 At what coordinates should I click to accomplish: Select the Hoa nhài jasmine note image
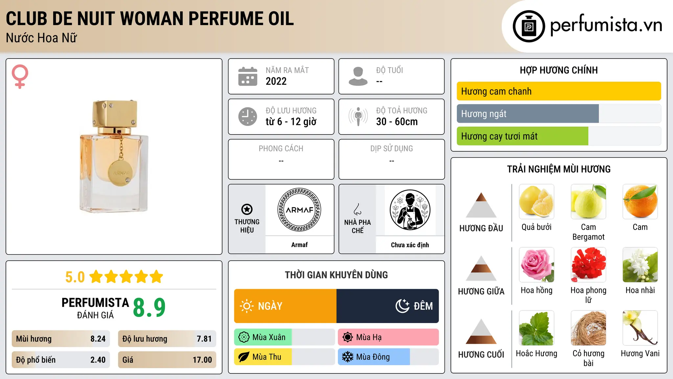[640, 265]
